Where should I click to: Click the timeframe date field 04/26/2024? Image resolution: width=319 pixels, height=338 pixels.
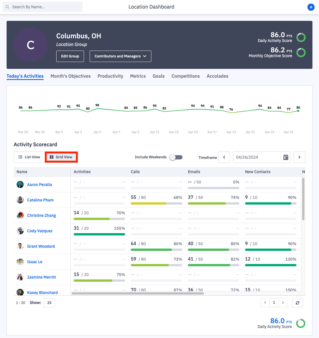pos(262,157)
